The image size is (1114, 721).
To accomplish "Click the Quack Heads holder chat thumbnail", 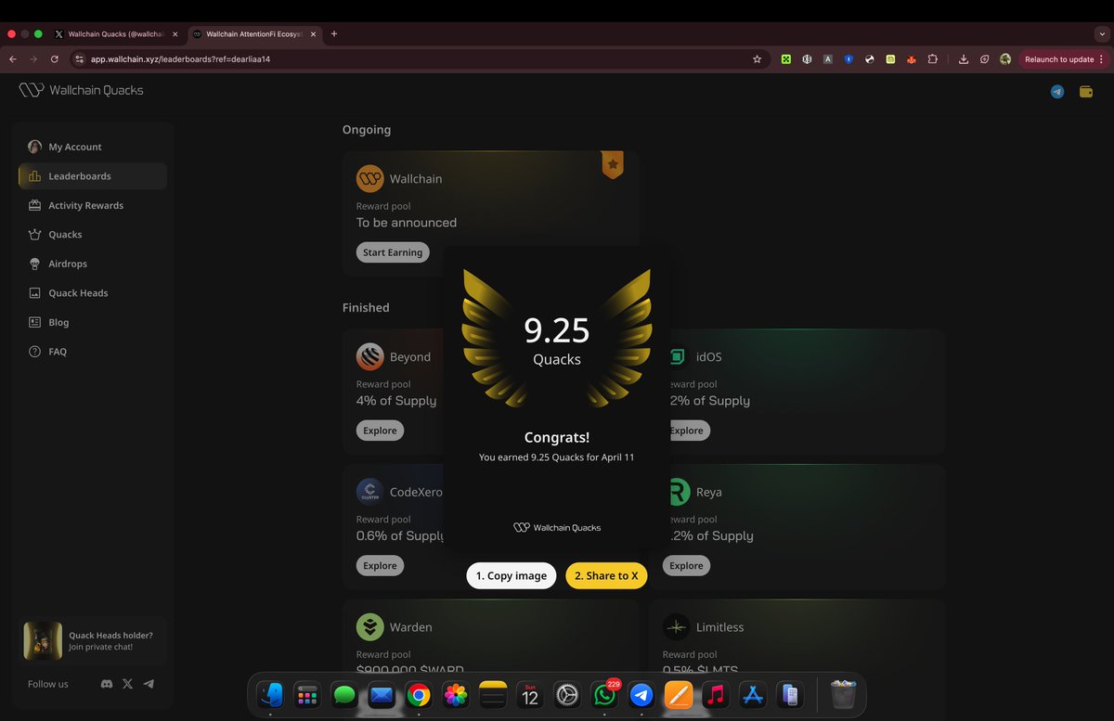I will [43, 640].
